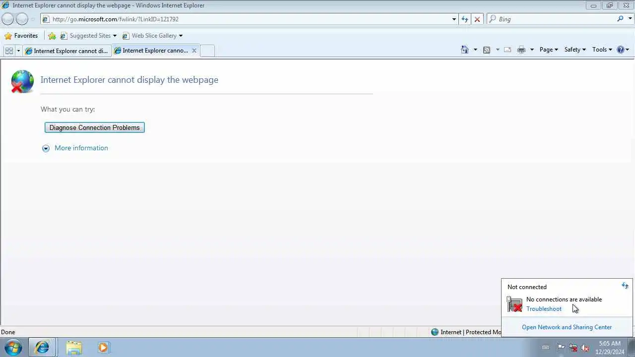The width and height of the screenshot is (635, 357).
Task: Click the muted volume tray icon
Action: pos(585,348)
